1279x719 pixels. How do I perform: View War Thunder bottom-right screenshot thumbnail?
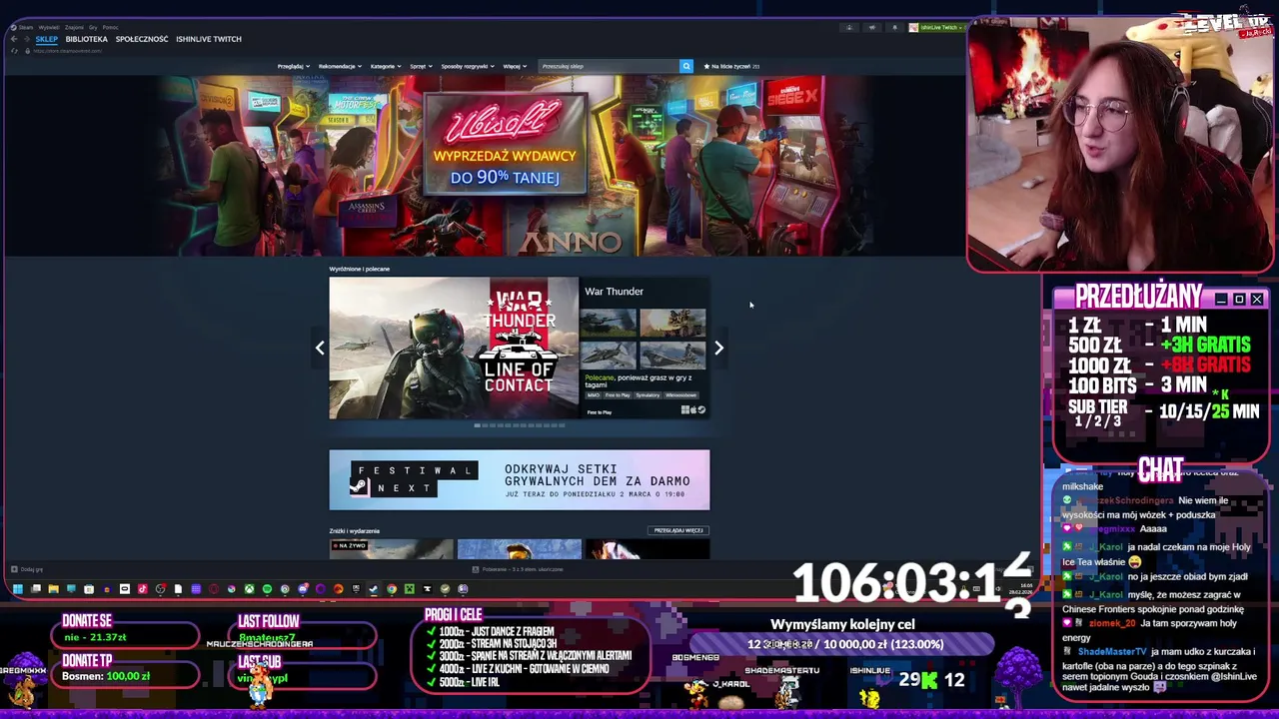point(672,357)
